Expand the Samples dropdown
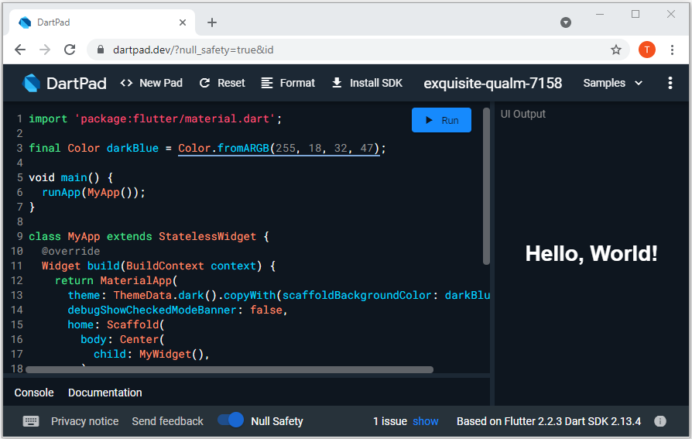 [x=612, y=83]
